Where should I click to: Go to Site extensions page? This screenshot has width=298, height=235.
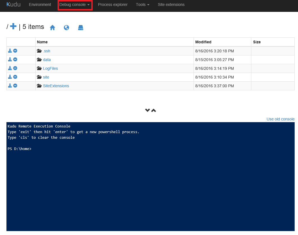(x=171, y=5)
